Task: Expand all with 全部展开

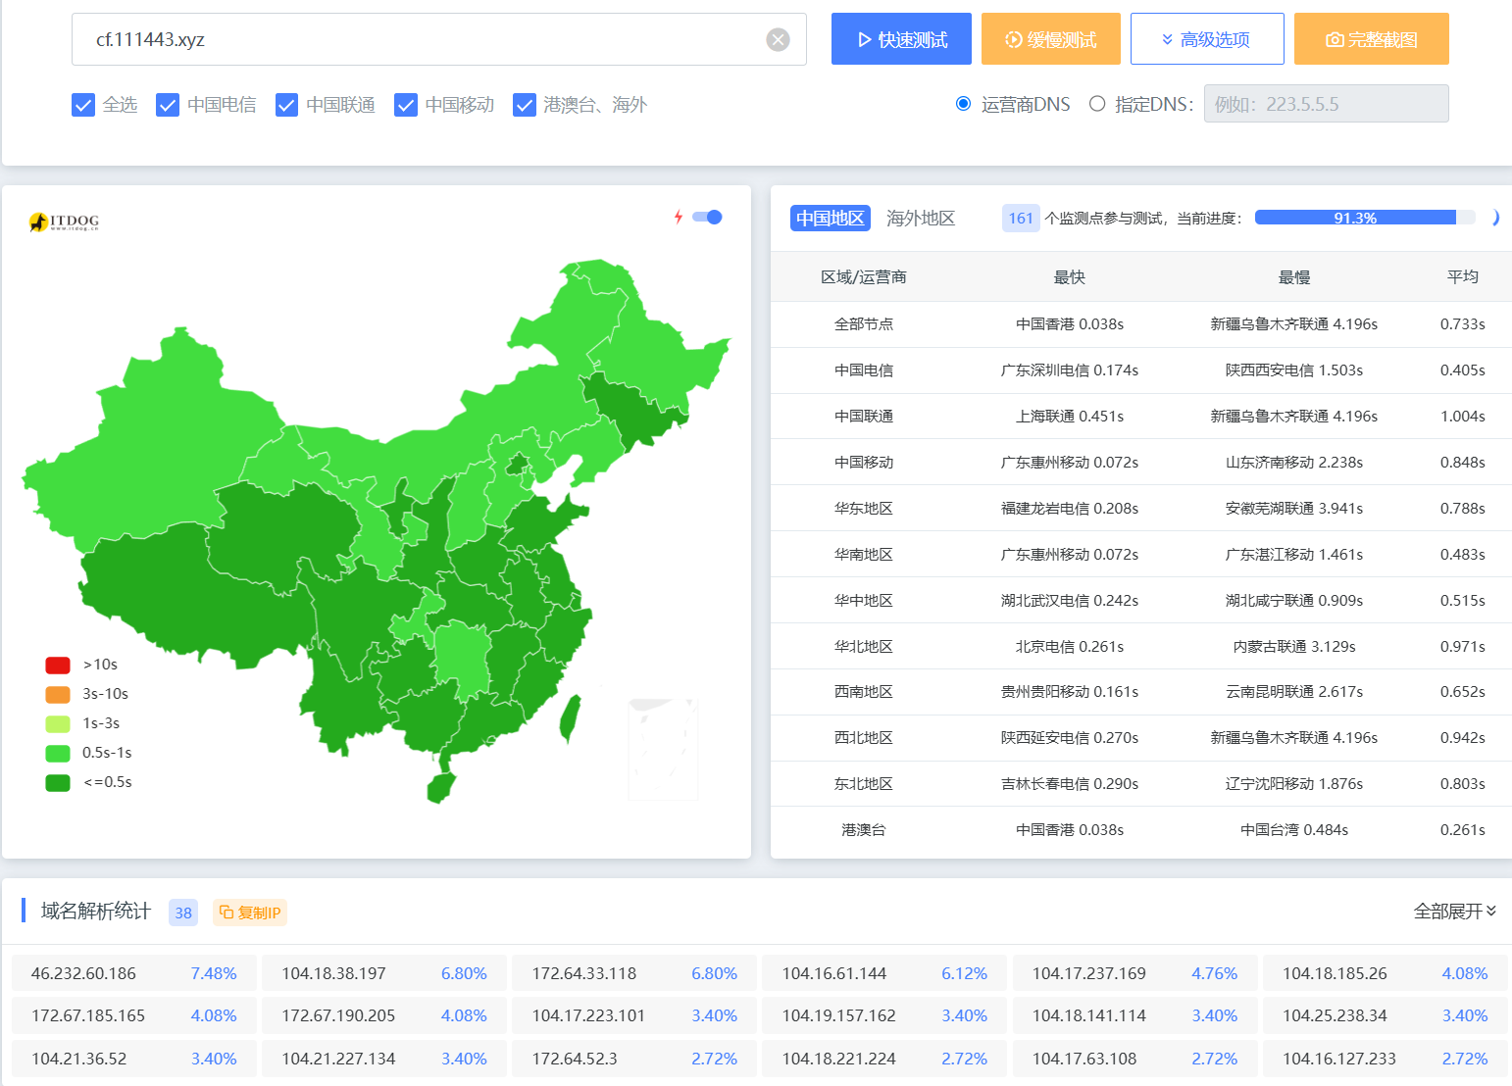Action: click(x=1454, y=912)
